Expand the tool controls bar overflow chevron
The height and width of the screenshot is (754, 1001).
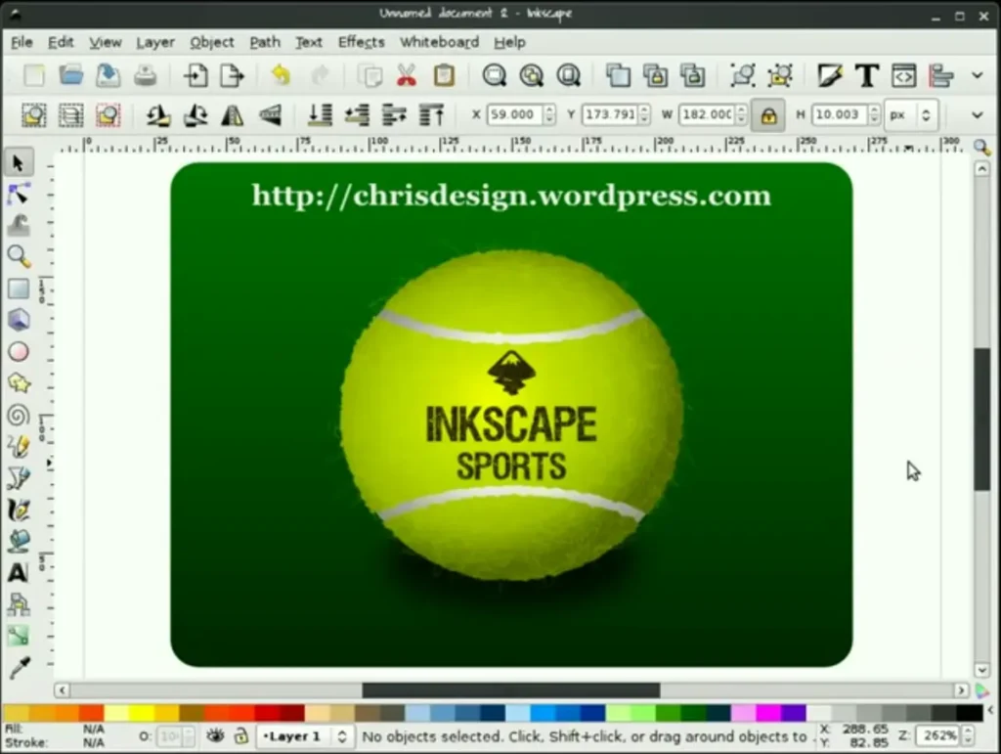[977, 115]
